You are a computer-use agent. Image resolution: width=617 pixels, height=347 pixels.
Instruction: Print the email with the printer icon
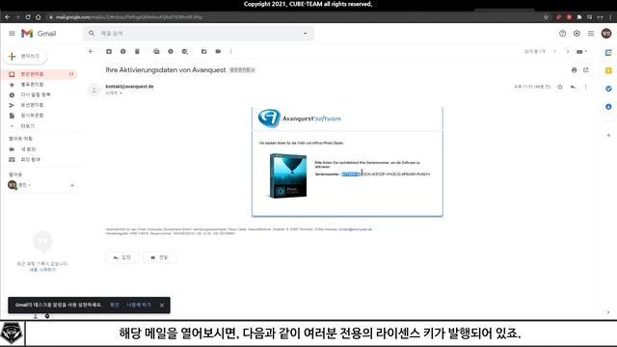pyautogui.click(x=575, y=70)
